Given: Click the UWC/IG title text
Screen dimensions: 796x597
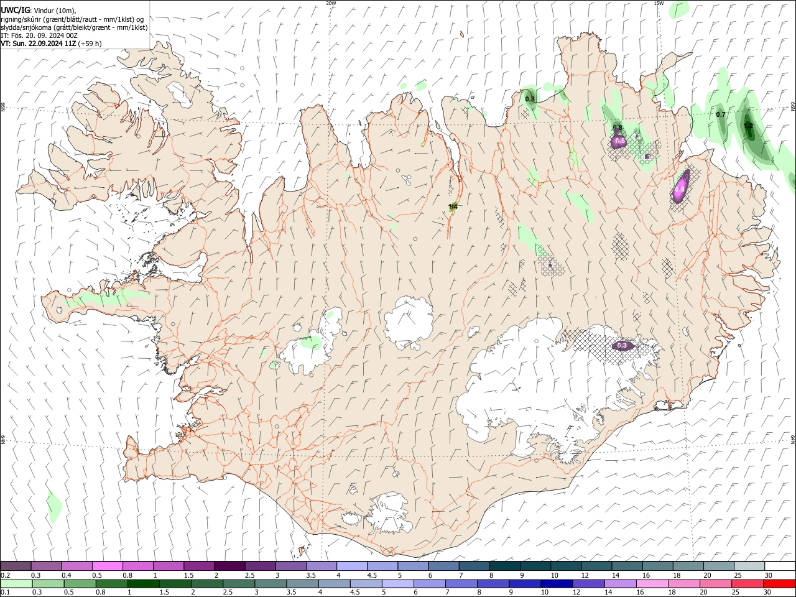Looking at the screenshot, I should [x=16, y=11].
